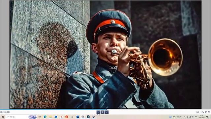Click the previous frame playback button
The width and height of the screenshot is (211, 119).
point(98,112)
